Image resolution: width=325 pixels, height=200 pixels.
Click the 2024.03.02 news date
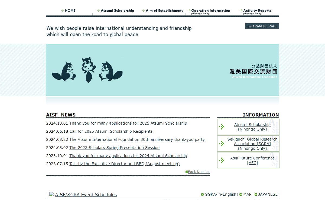click(x=57, y=148)
